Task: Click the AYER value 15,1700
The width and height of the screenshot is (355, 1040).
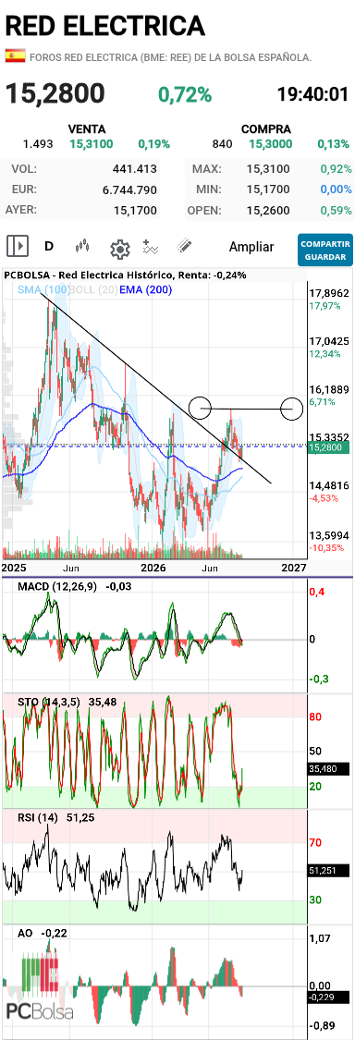Action: (x=135, y=210)
